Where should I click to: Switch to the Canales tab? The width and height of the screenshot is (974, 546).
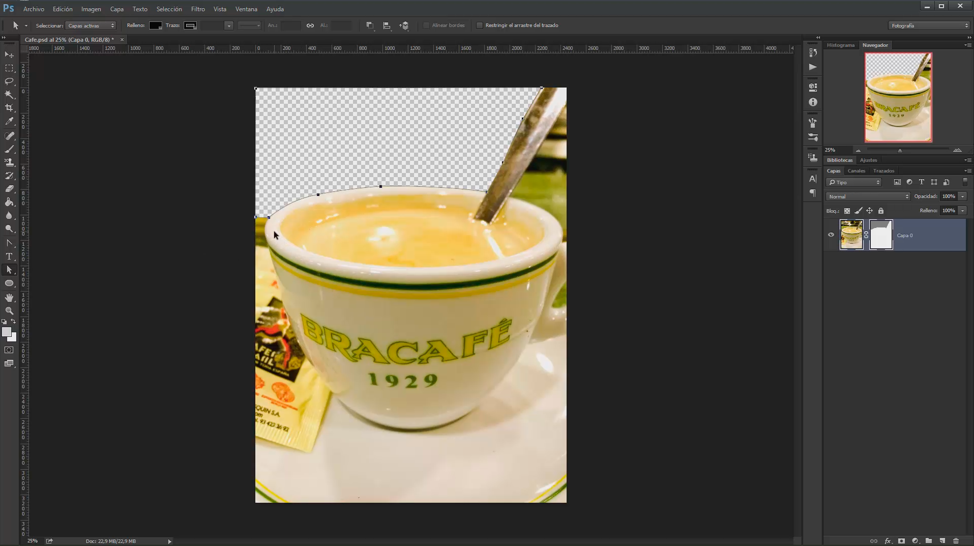[x=857, y=171]
